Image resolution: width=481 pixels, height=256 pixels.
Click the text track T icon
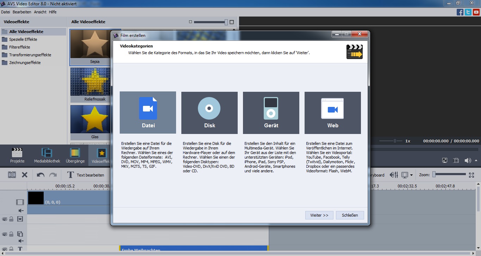(x=20, y=249)
